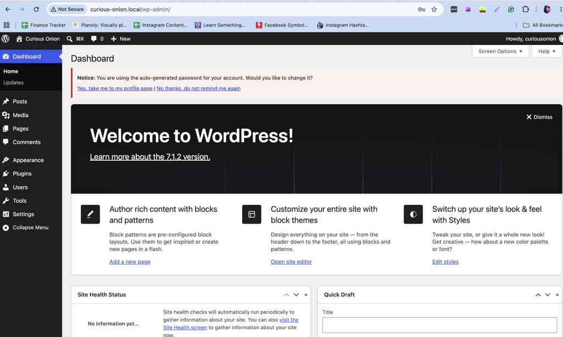Screen dimensions: 563x337
Task: Click the browser back arrow
Action: [x=8, y=9]
